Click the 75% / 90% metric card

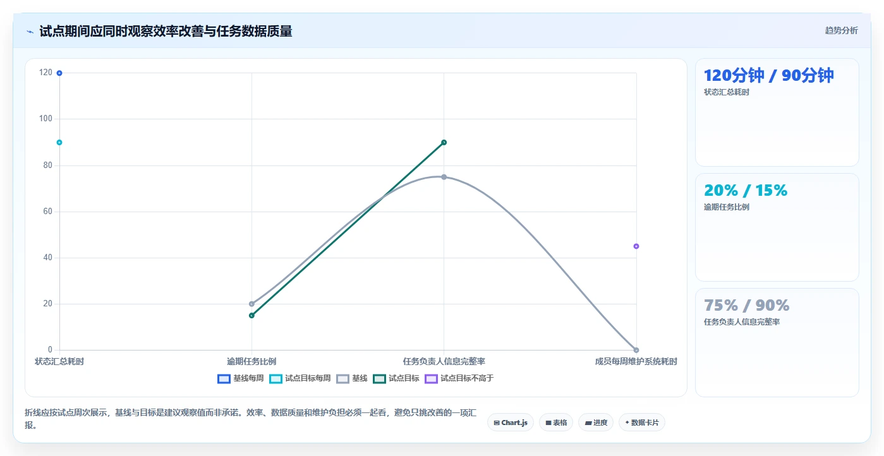coord(777,342)
